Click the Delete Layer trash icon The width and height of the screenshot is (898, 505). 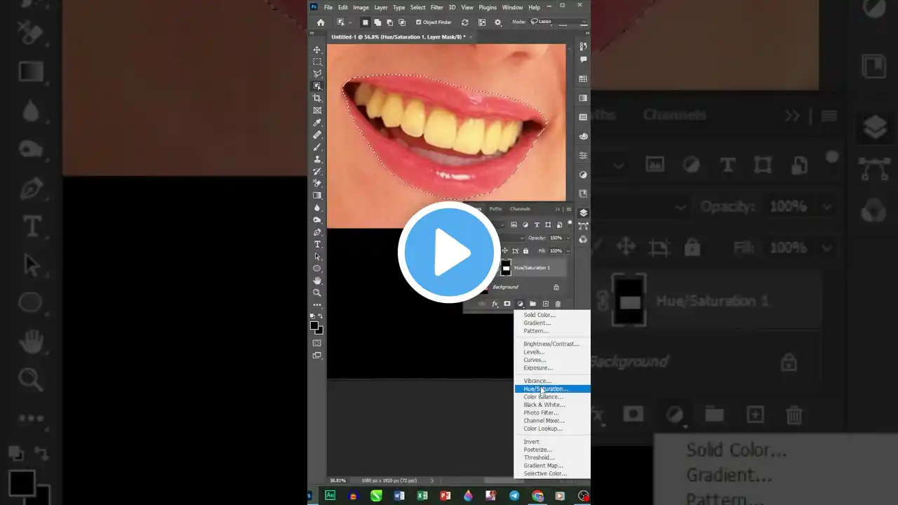558,304
